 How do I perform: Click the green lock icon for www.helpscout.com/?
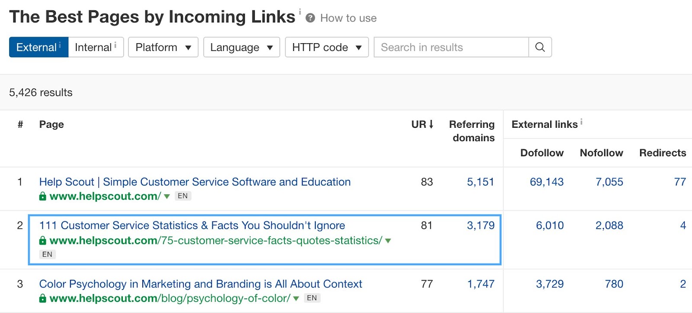point(42,196)
